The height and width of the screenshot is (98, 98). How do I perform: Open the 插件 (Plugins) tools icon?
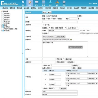[x=57, y=2]
